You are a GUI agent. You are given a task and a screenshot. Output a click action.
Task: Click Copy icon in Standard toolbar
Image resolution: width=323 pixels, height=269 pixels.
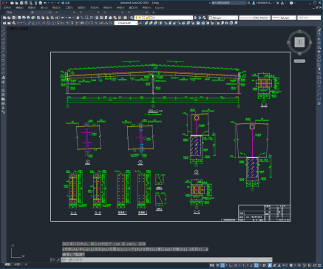(43, 18)
